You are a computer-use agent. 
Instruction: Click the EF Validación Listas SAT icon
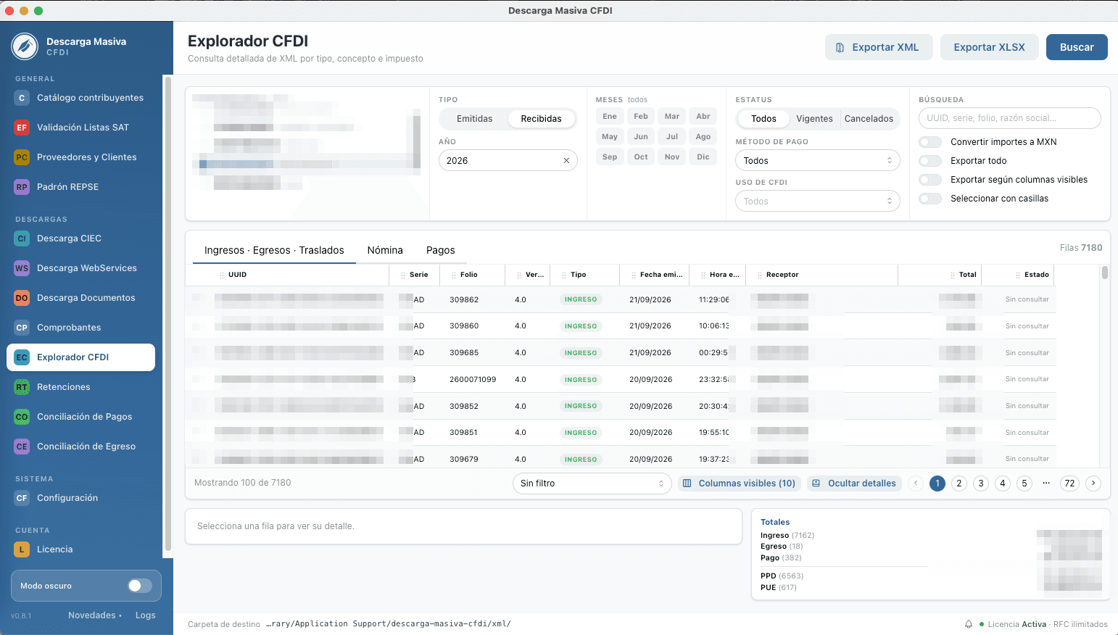coord(22,128)
